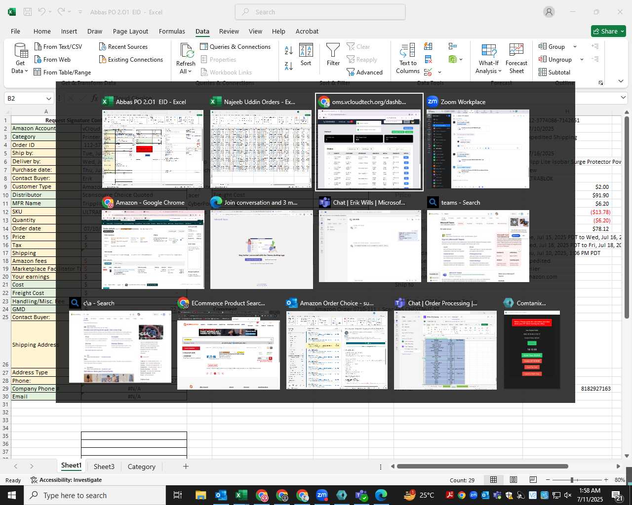Click Accessibility: Investigate status

click(x=66, y=480)
